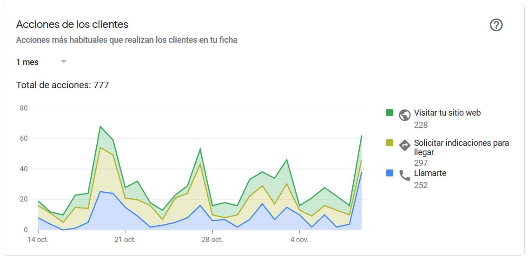Click the Llamarte count 252
Screen dimensions: 528x260
pos(421,185)
